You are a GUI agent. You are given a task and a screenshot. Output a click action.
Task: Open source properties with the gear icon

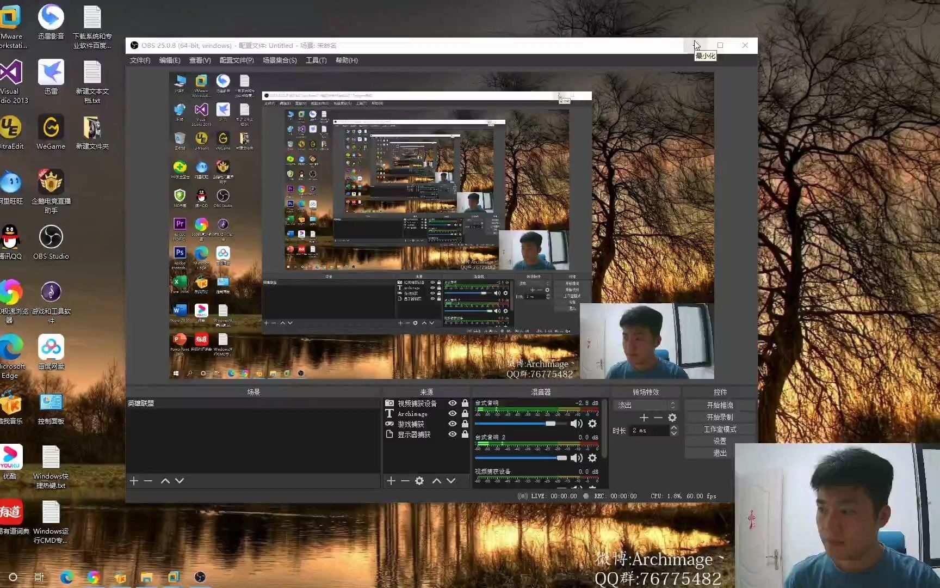pos(419,481)
